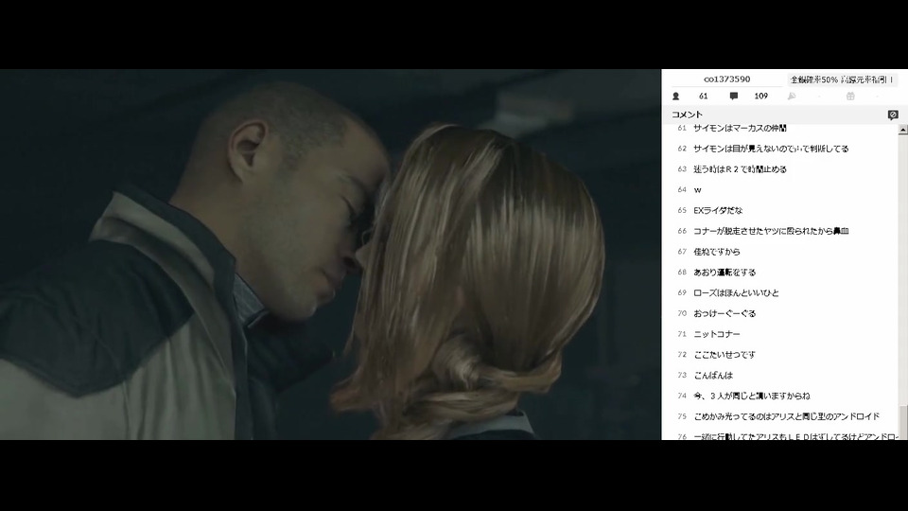Click the scrollbar up arrow in comments
Image resolution: width=908 pixels, height=511 pixels.
point(902,131)
